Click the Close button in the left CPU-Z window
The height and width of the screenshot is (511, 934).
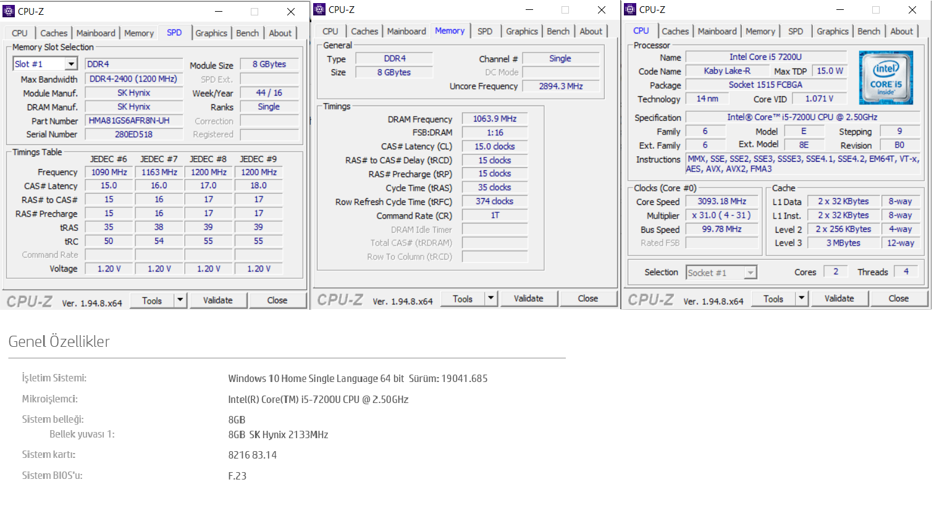[277, 301]
